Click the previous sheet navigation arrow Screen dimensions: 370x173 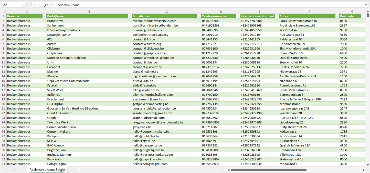tap(7, 170)
